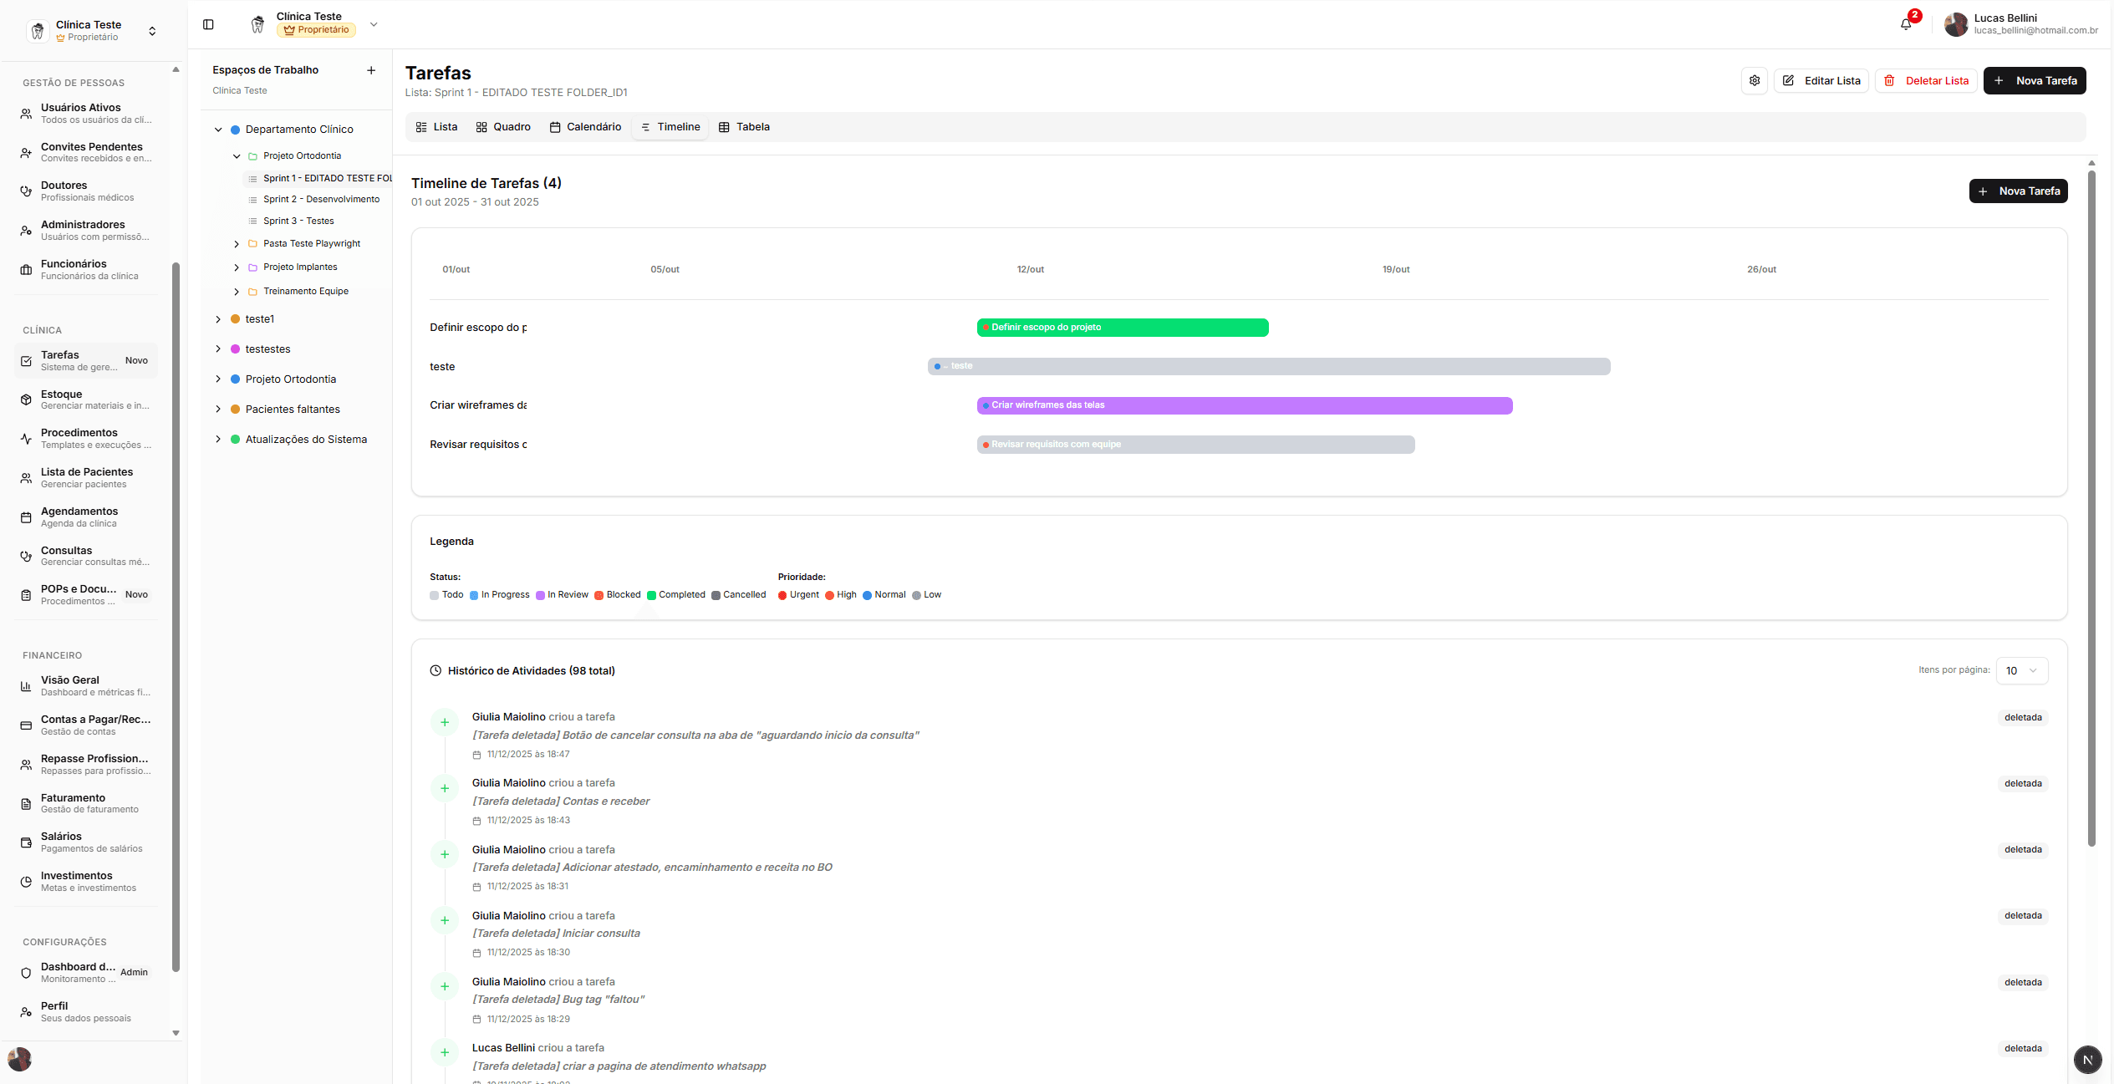2114x1084 pixels.
Task: Toggle the sidebar panel icon
Action: click(x=208, y=24)
